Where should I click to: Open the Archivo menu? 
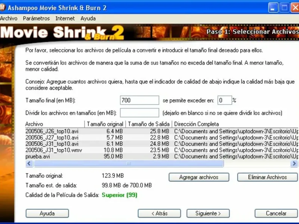tap(9, 18)
